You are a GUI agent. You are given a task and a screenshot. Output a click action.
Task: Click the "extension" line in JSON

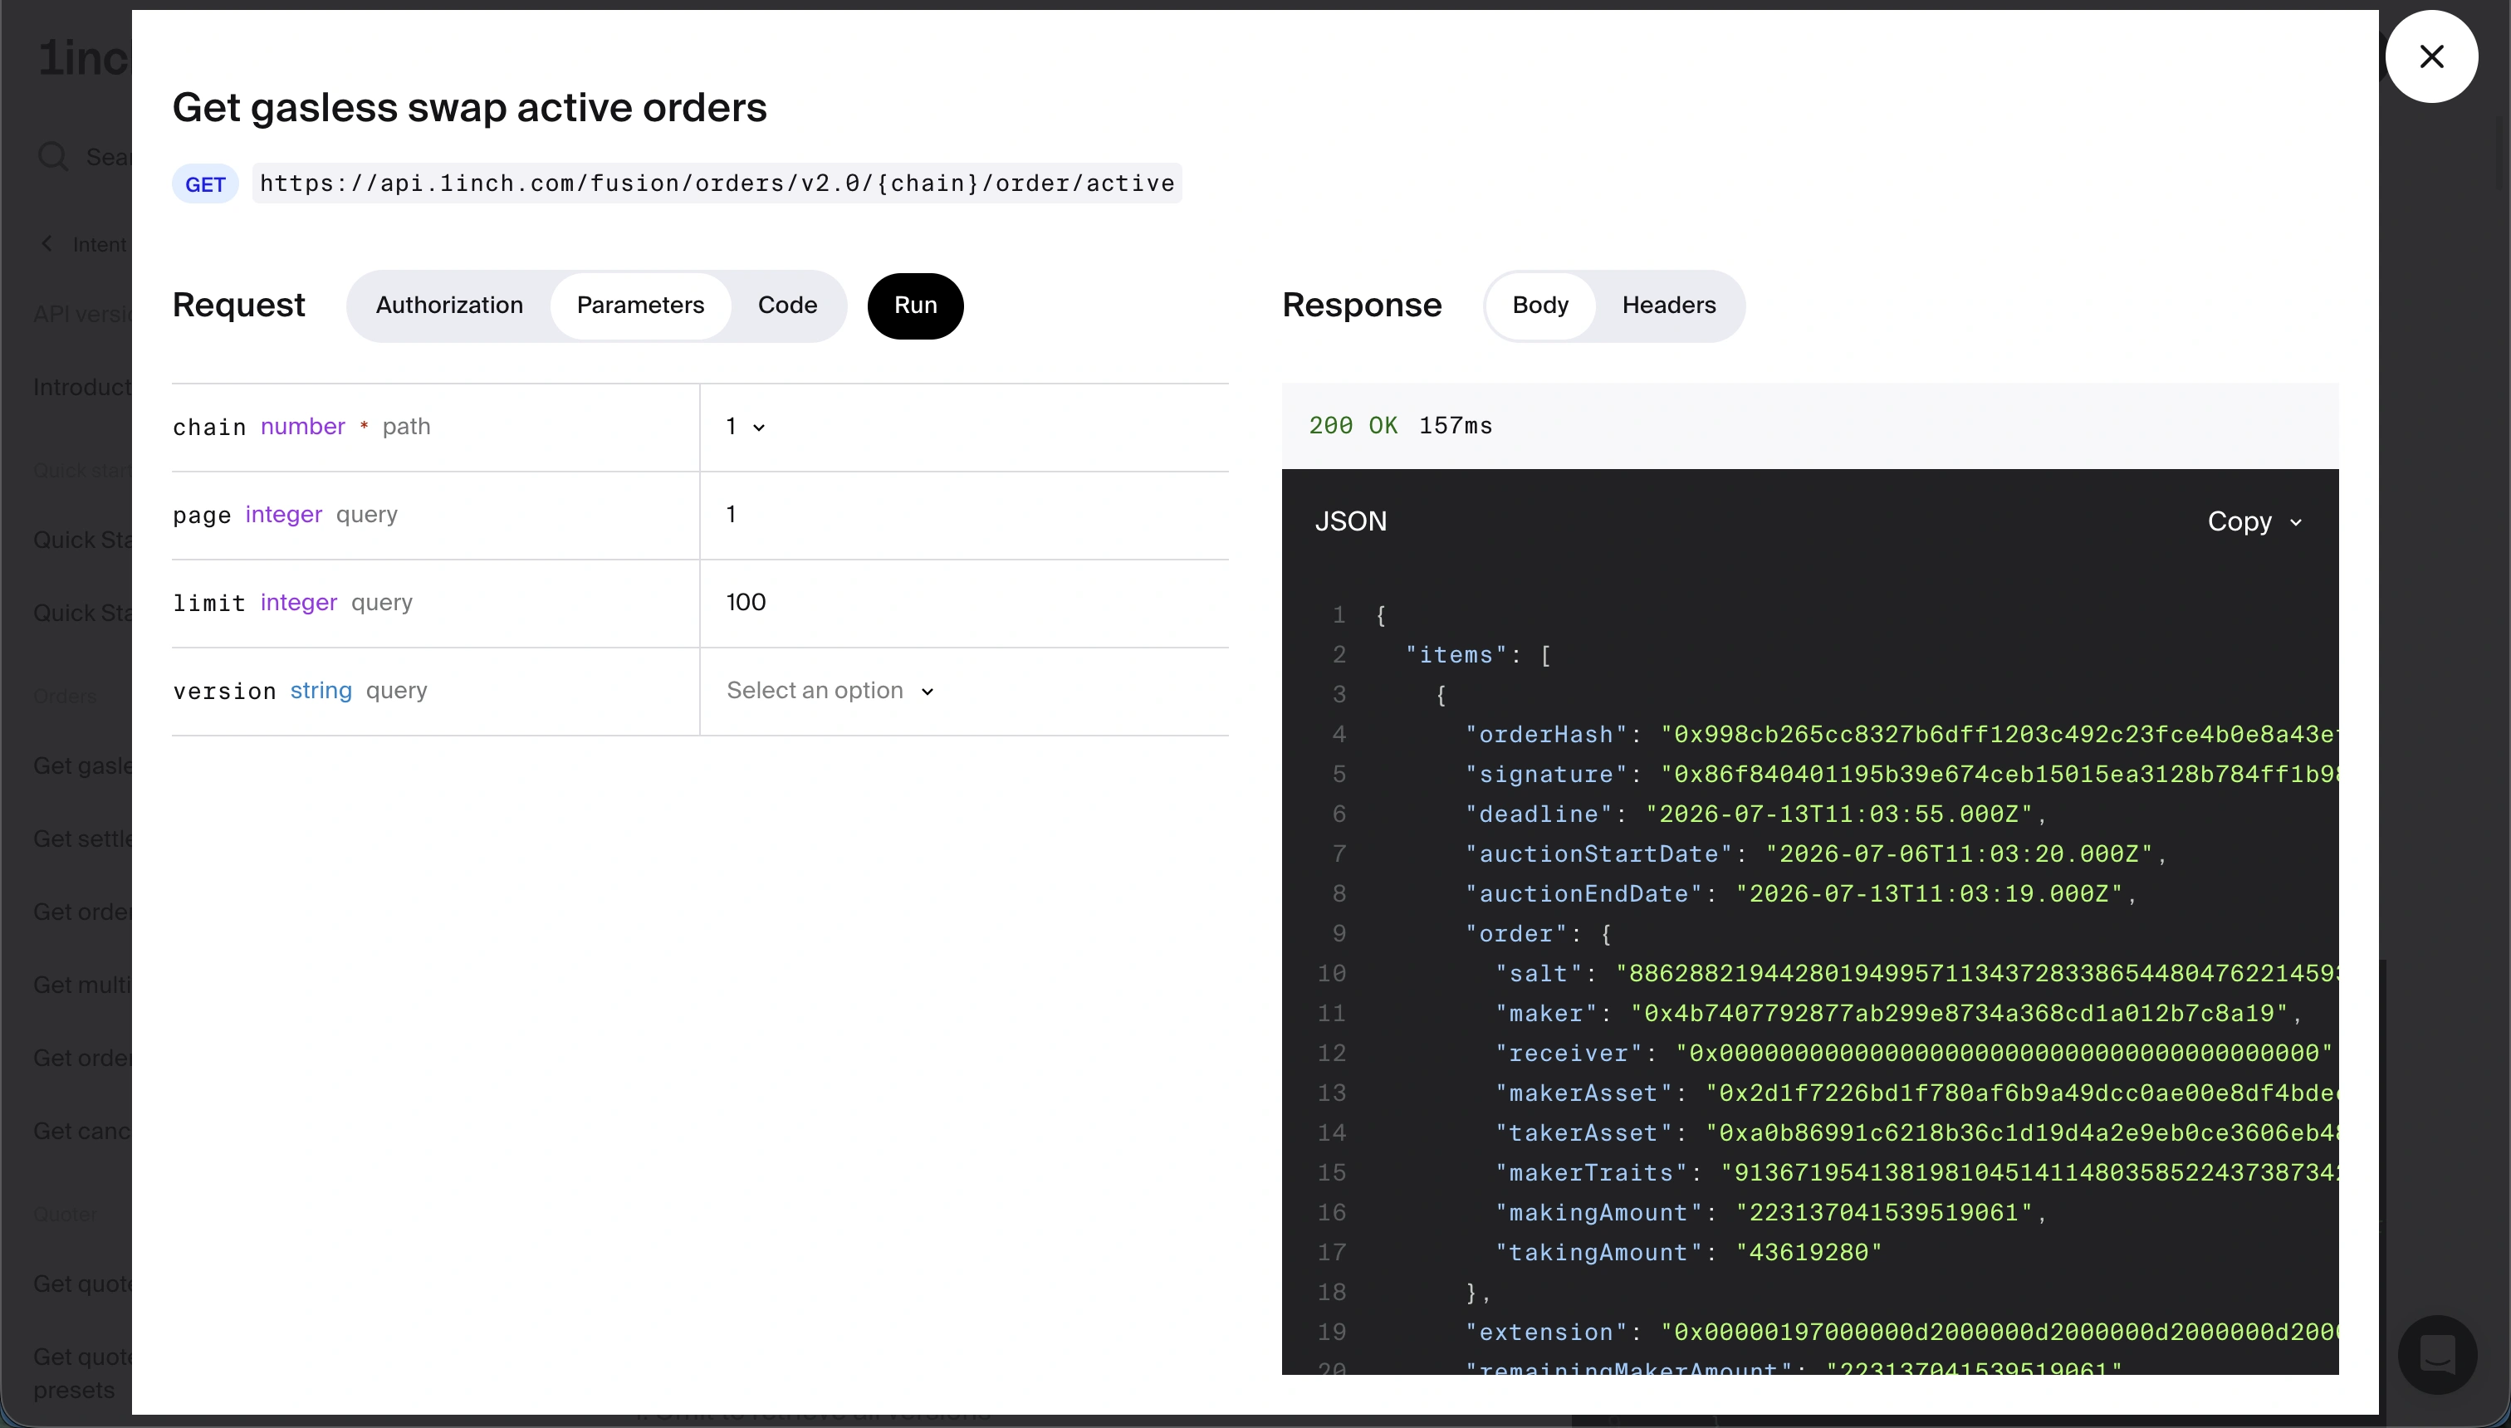point(1901,1333)
